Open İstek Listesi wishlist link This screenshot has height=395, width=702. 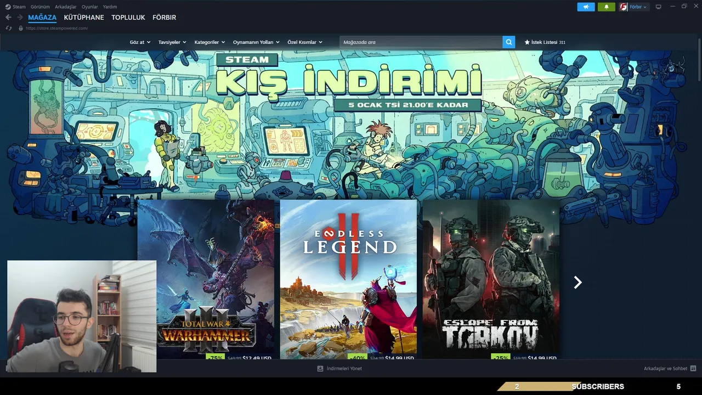[545, 42]
